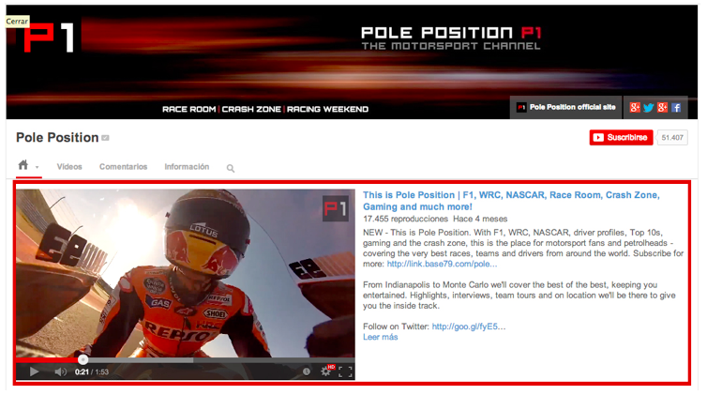Open the link.base79.com/pole link
Screen dimensions: 707x395
click(442, 265)
